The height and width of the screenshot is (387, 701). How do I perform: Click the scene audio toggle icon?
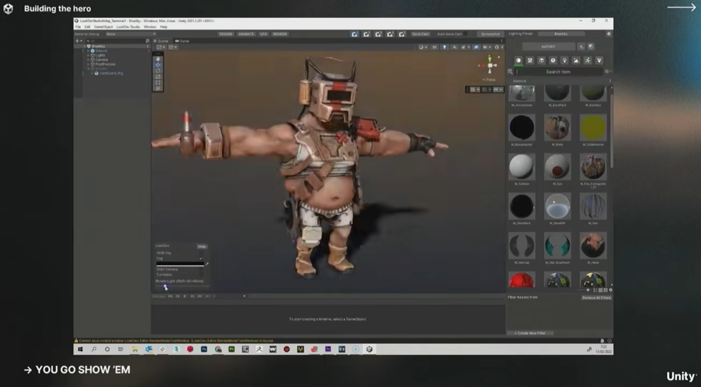(455, 47)
